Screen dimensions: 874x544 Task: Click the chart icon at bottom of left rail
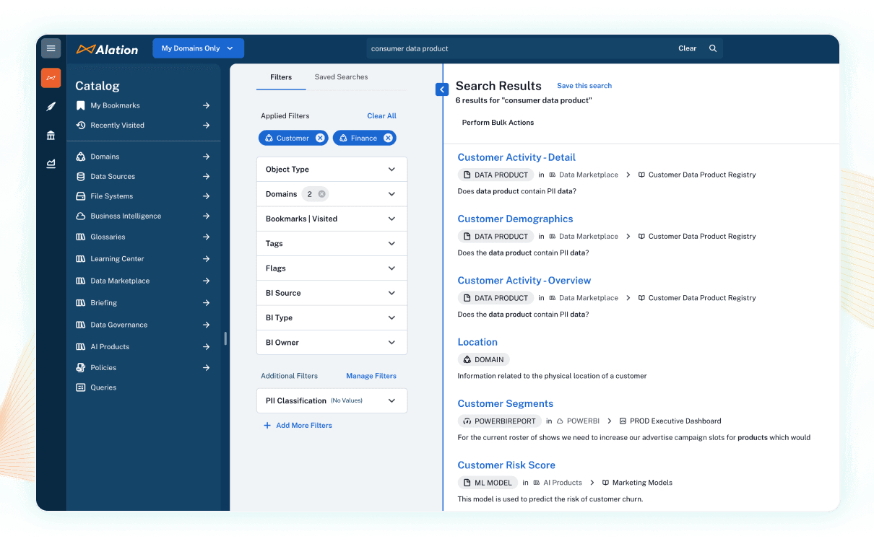click(x=51, y=164)
